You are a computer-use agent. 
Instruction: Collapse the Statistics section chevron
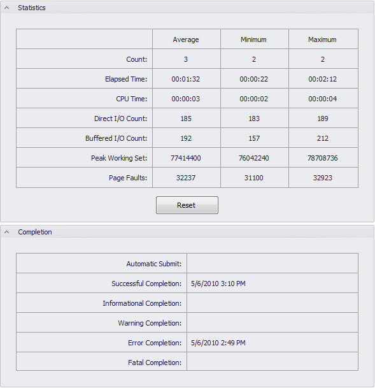(x=7, y=8)
